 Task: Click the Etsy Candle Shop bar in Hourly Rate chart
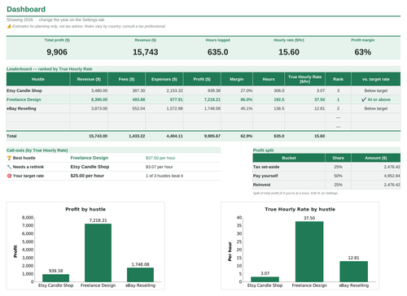[x=265, y=279]
